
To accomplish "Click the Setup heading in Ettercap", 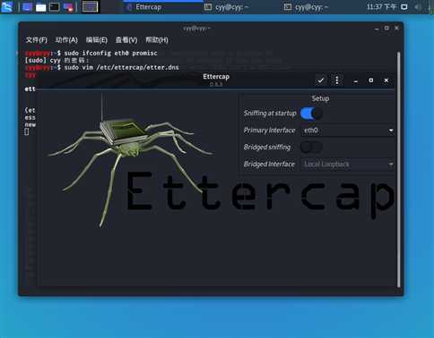I will 320,98.
